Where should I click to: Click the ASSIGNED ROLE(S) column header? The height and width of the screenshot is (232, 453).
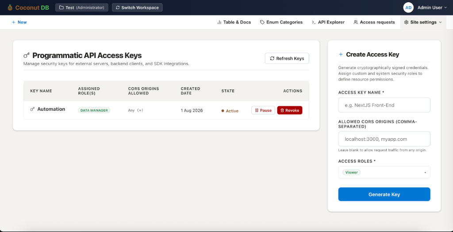89,91
